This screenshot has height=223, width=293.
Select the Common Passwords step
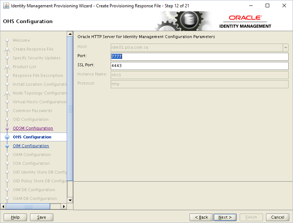pyautogui.click(x=32, y=111)
